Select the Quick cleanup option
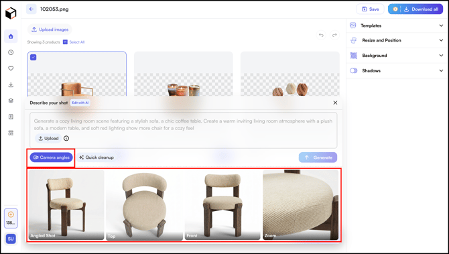 click(x=97, y=157)
